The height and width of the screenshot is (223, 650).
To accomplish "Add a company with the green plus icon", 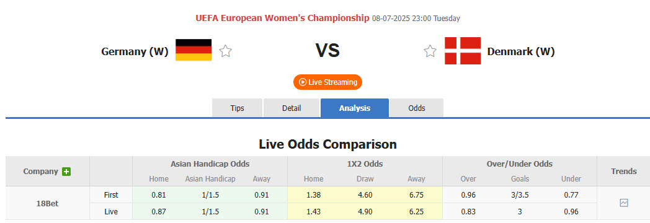I will pyautogui.click(x=66, y=172).
